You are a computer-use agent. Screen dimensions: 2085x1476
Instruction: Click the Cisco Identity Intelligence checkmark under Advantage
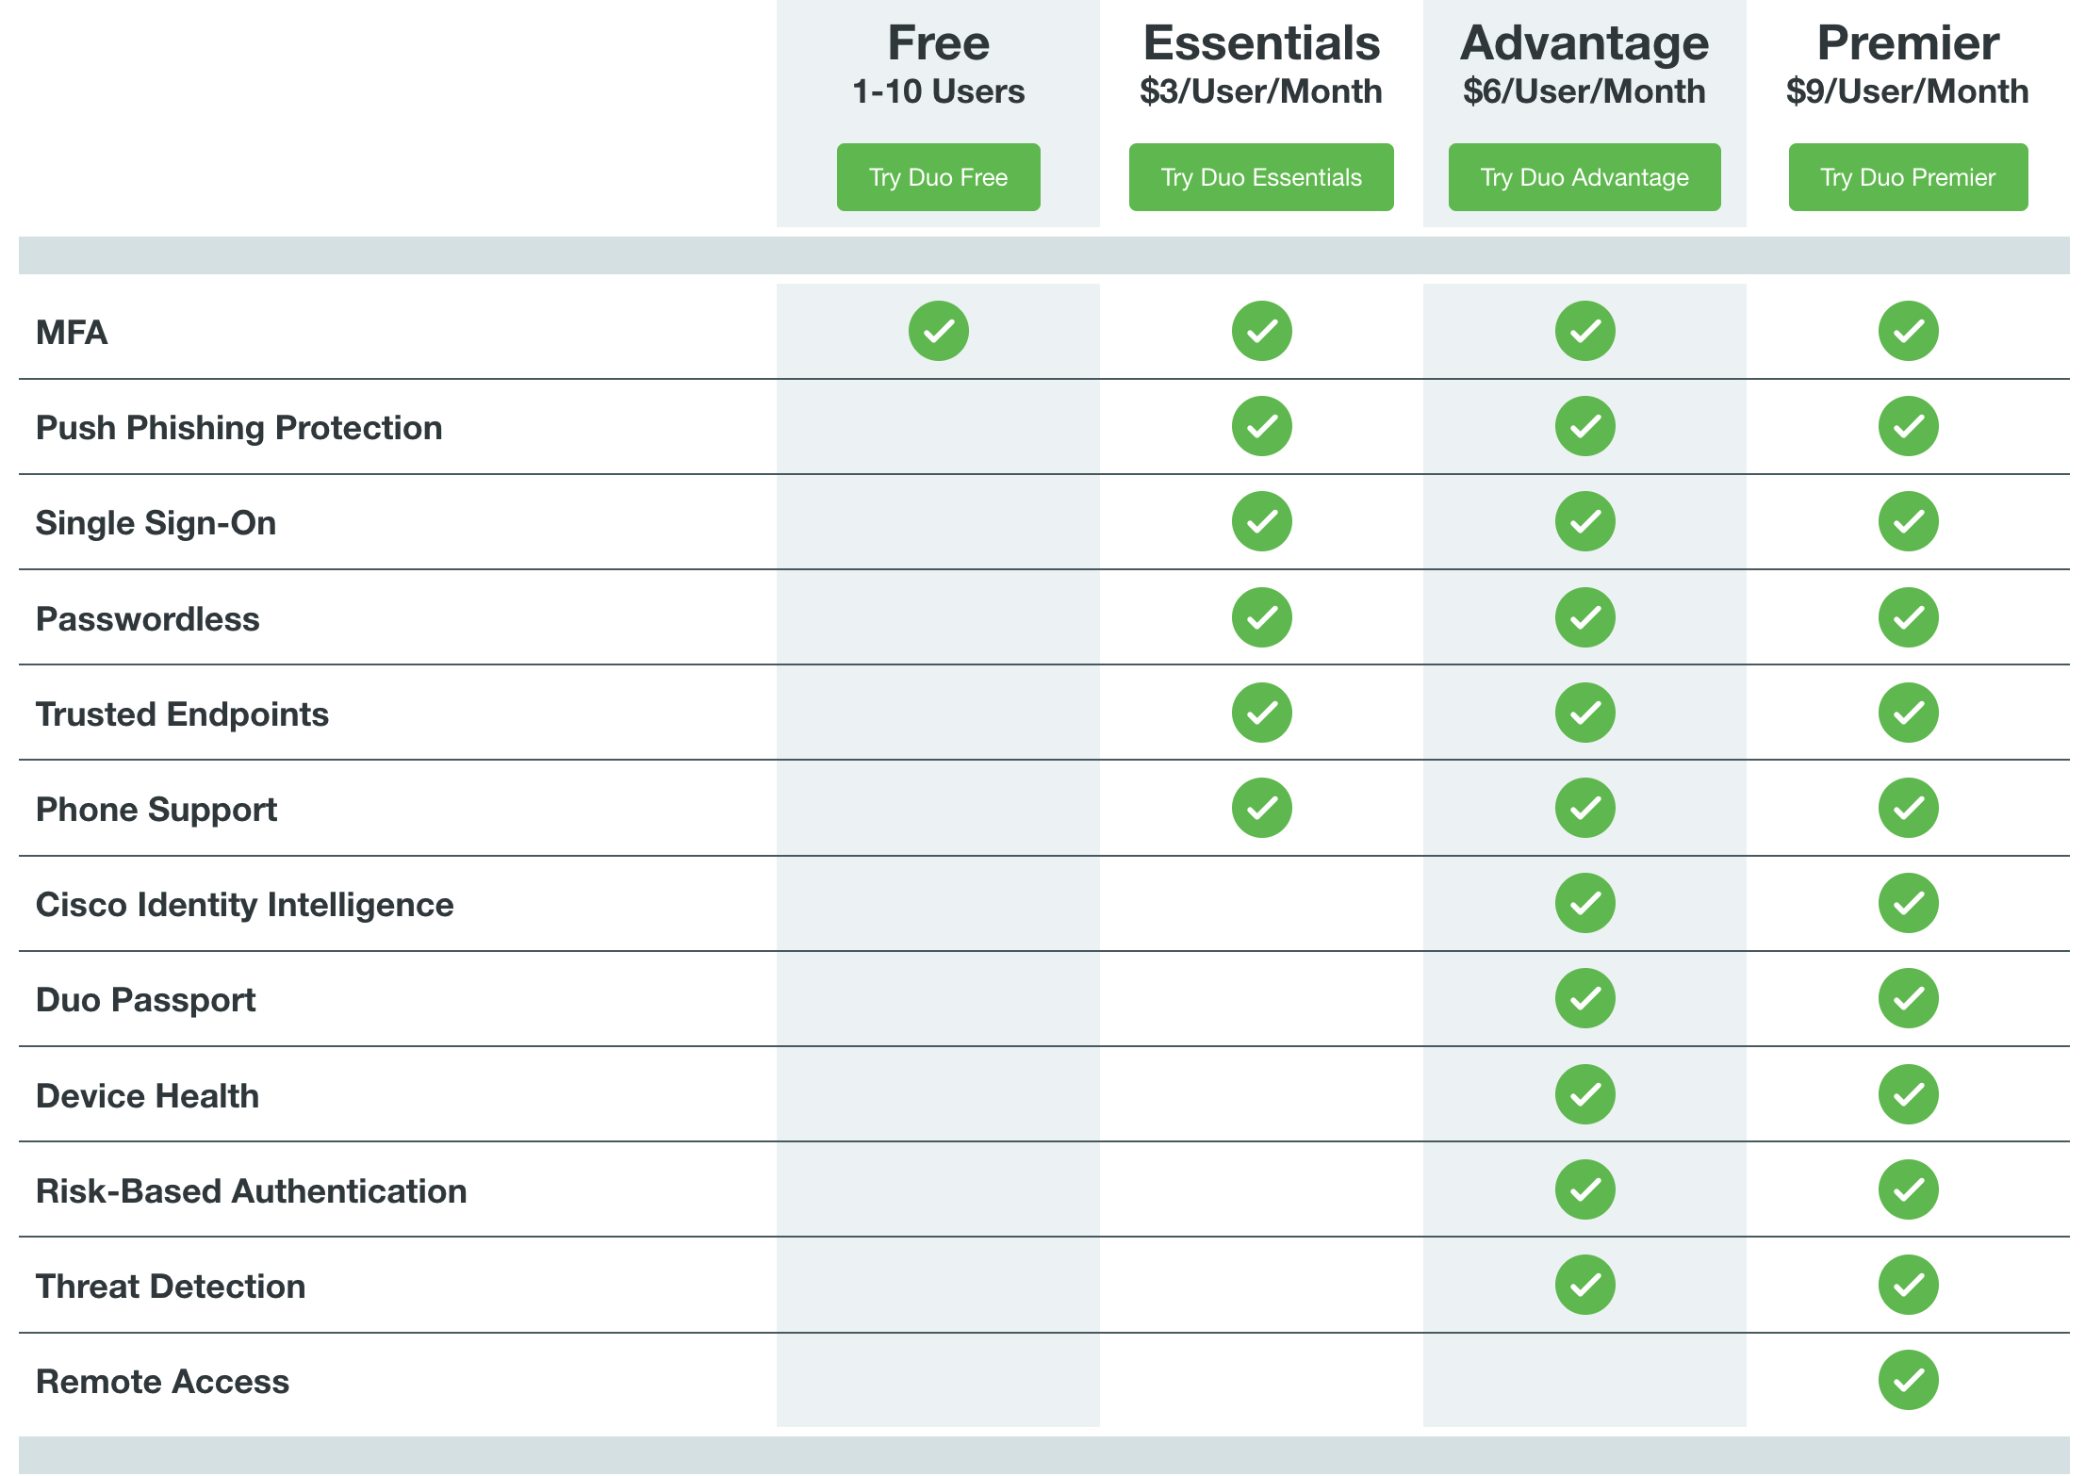pos(1584,903)
